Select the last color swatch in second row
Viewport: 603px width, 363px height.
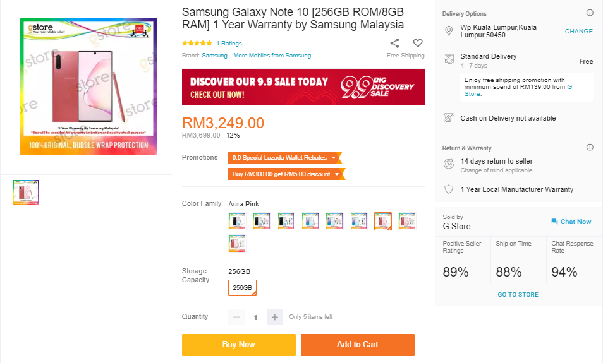coord(237,243)
